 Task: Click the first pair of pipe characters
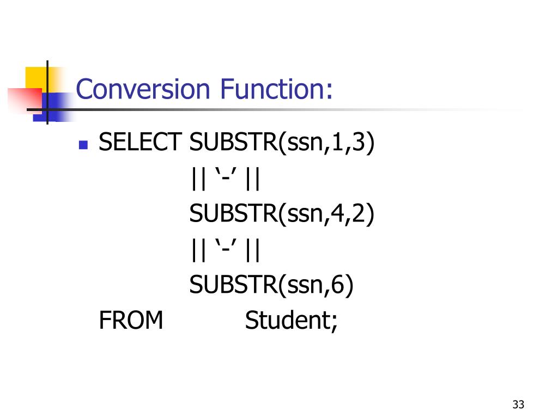click(x=198, y=179)
